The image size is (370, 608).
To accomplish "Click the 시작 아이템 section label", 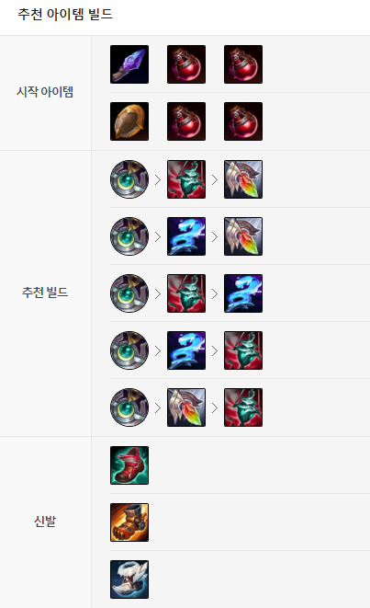I will pos(45,92).
